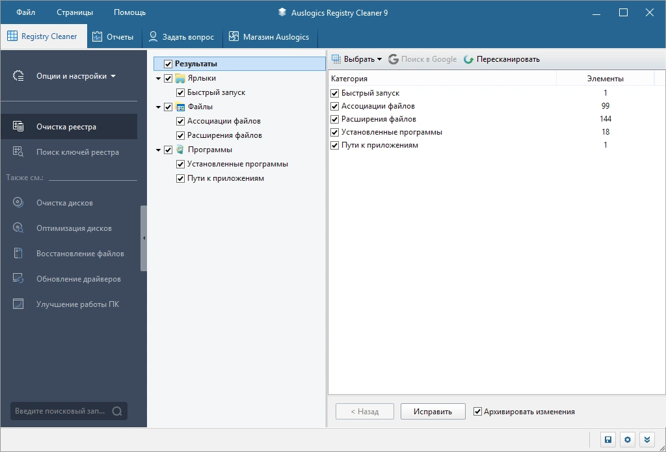Click the Google G icon in toolbar
The image size is (666, 452).
(x=393, y=59)
